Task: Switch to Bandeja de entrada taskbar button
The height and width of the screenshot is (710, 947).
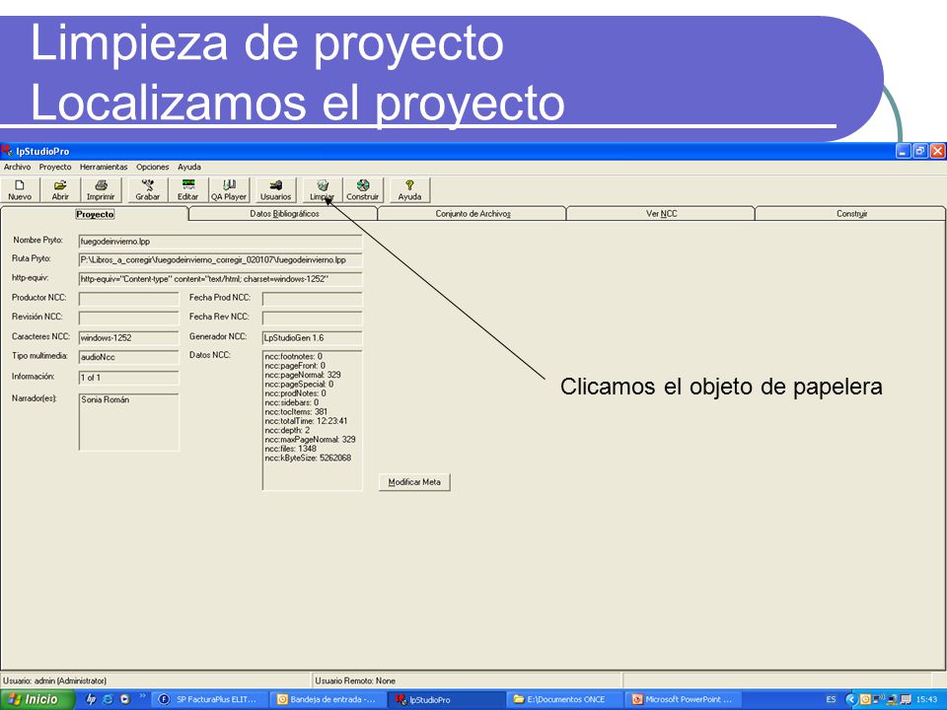Action: (327, 699)
